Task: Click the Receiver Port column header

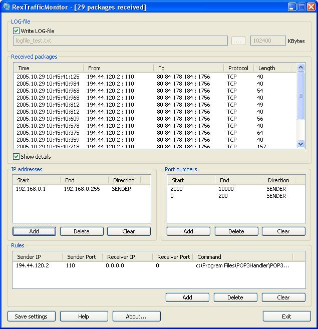Action: (x=173, y=257)
